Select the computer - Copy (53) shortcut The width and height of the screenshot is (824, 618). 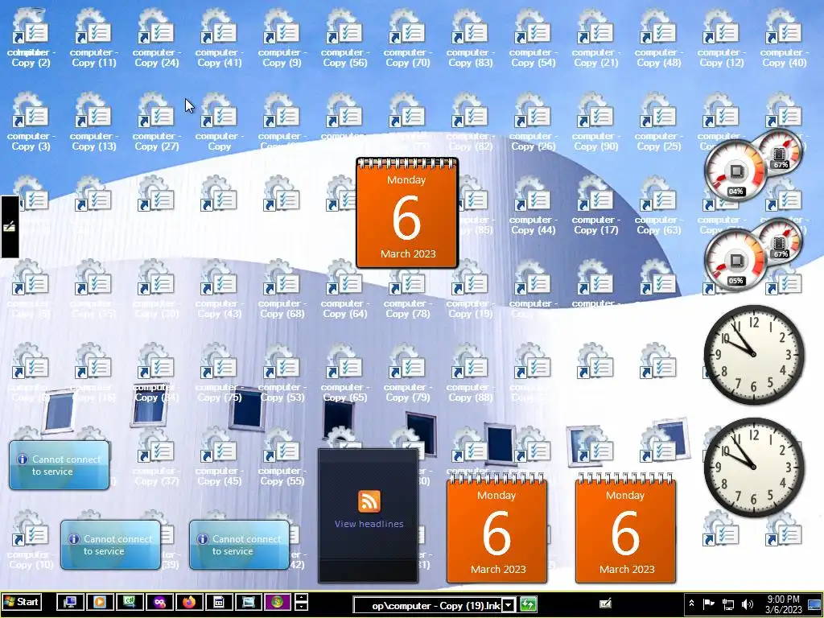click(x=282, y=373)
